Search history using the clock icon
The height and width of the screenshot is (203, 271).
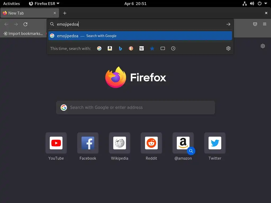click(173, 49)
